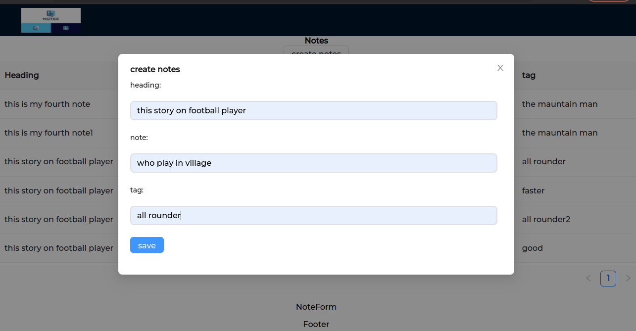Click the NoteForm link in the footer
This screenshot has height=331, width=636.
coord(316,307)
